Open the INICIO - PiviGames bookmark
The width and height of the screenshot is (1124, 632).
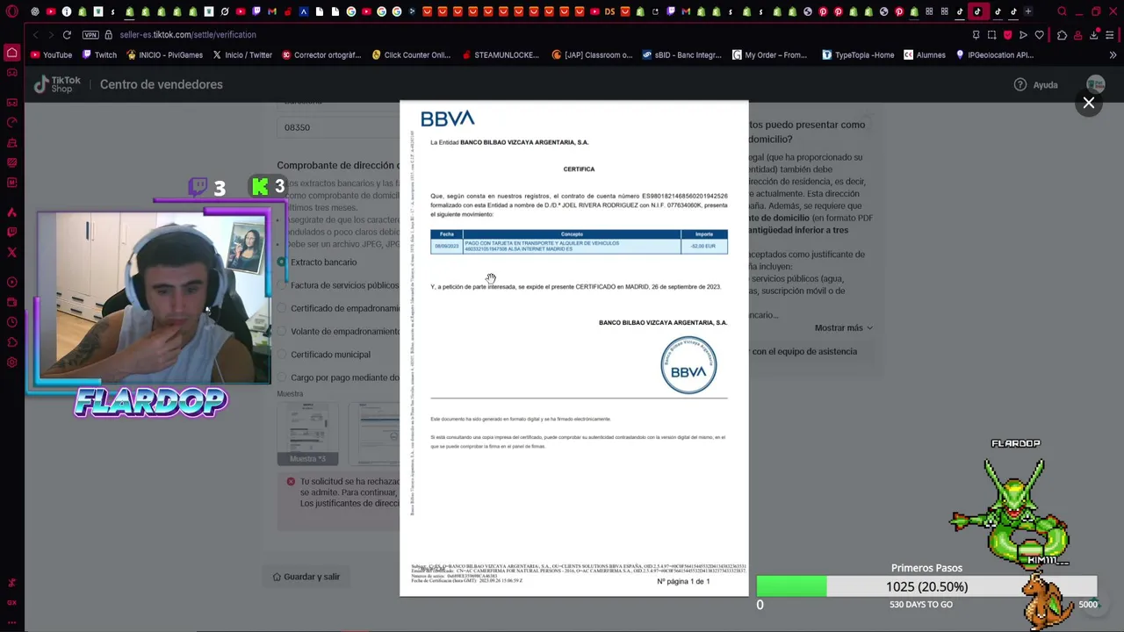(164, 54)
